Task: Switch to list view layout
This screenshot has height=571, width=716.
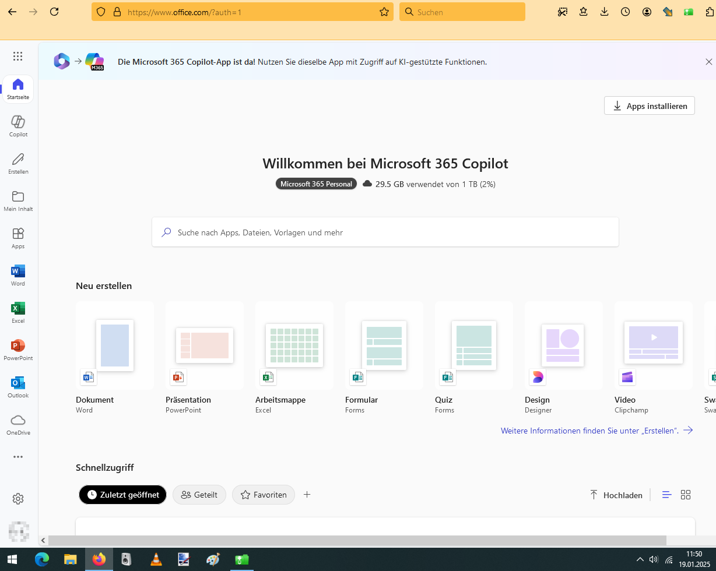Action: point(667,495)
